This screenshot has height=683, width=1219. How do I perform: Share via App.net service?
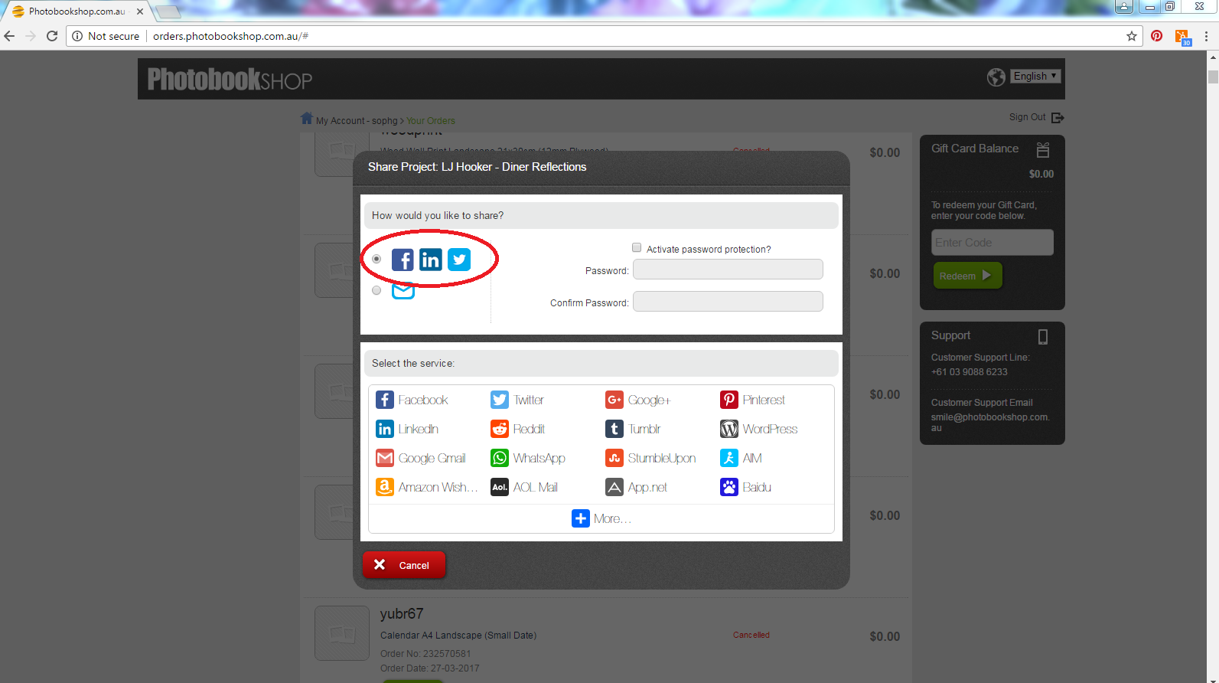pyautogui.click(x=636, y=487)
